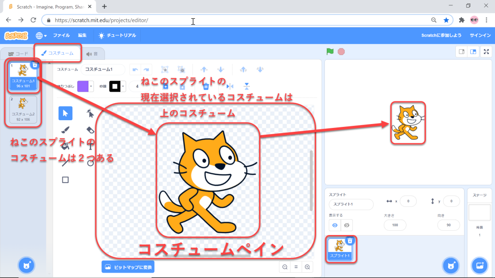Flip the costume horizontally
The height and width of the screenshot is (278, 495).
pyautogui.click(x=230, y=86)
